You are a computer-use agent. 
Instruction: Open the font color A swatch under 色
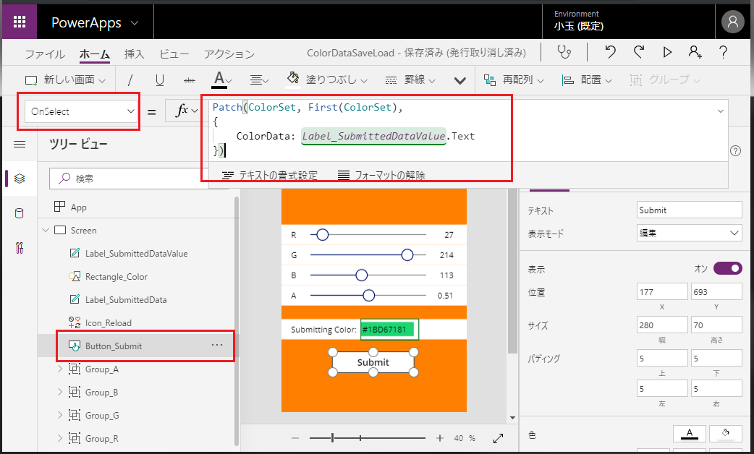point(689,433)
